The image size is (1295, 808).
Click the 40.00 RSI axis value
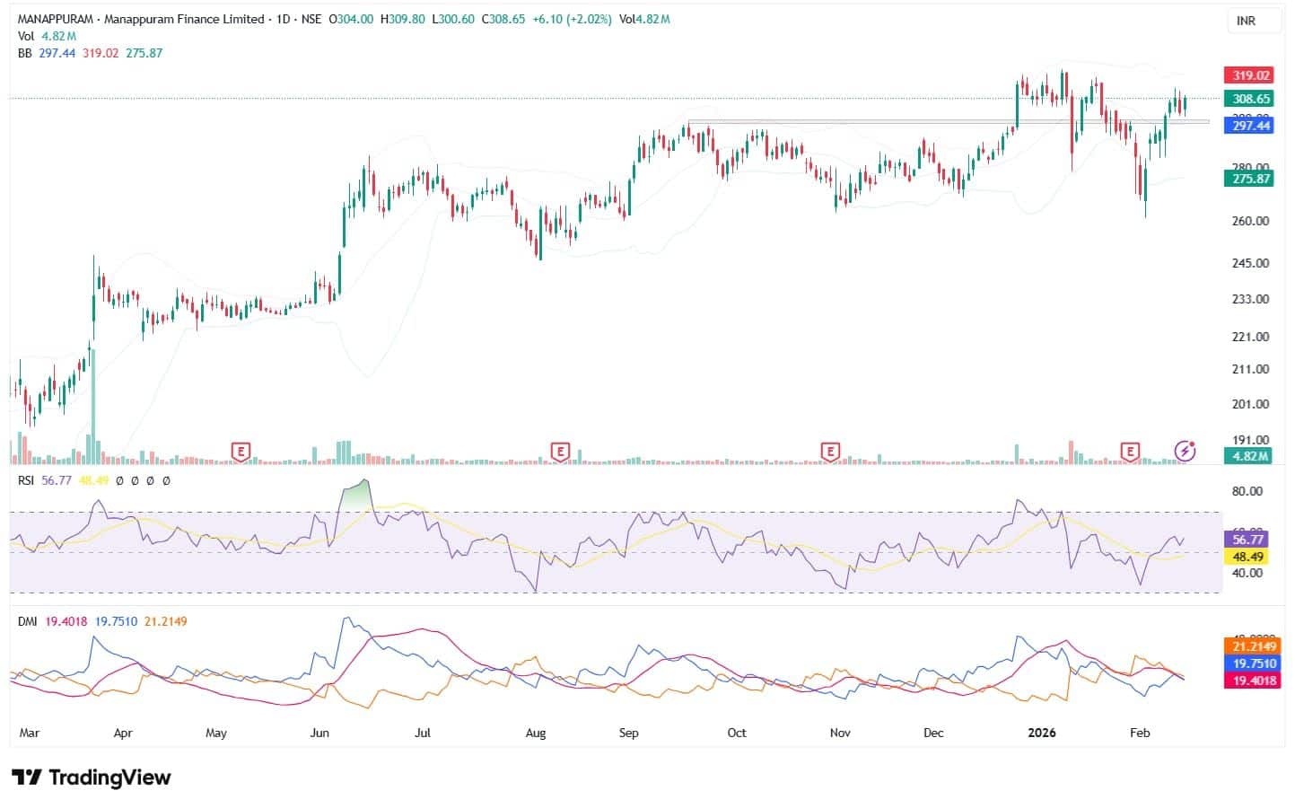click(x=1247, y=573)
